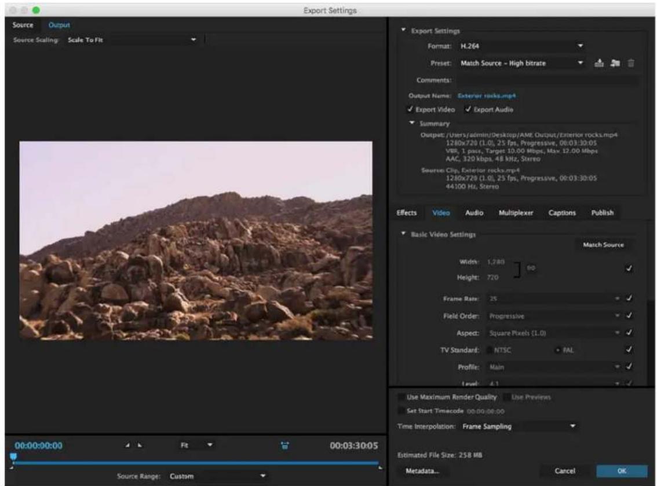Click the out point marker on timeline
The image size is (657, 486).
pos(380,467)
